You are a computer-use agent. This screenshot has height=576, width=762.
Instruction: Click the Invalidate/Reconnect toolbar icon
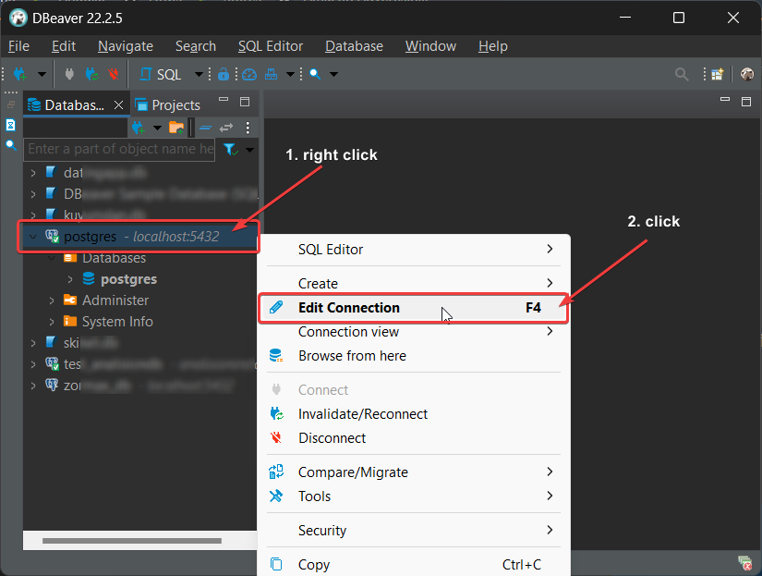click(91, 74)
